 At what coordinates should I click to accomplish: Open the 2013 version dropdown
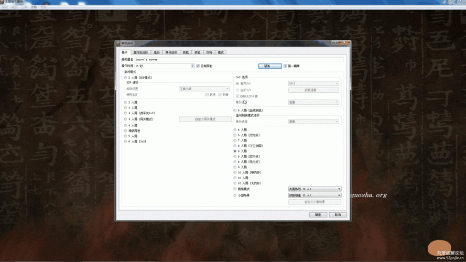coord(313,83)
